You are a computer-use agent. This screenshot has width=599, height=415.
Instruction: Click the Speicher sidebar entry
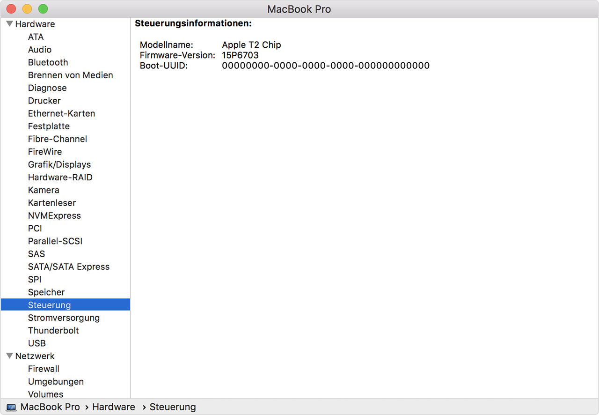(46, 292)
